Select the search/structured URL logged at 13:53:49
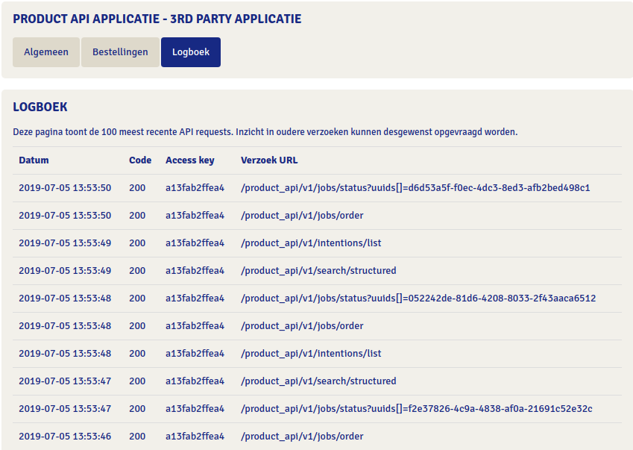The height and width of the screenshot is (450, 633). (318, 271)
